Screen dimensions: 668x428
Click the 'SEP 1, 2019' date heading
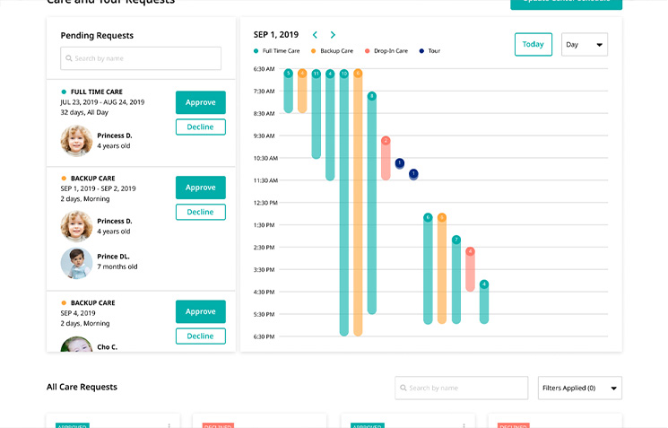276,34
